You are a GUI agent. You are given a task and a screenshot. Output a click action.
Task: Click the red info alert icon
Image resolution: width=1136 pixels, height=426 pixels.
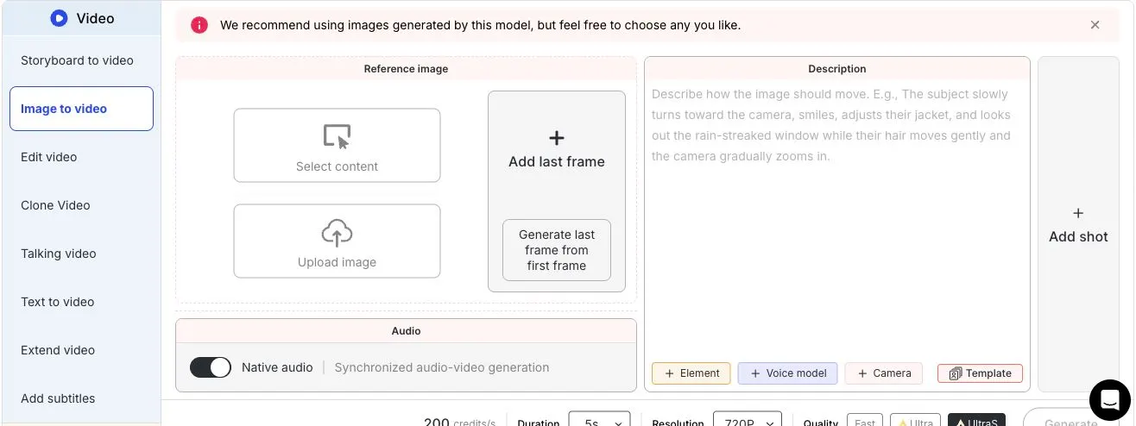point(199,25)
